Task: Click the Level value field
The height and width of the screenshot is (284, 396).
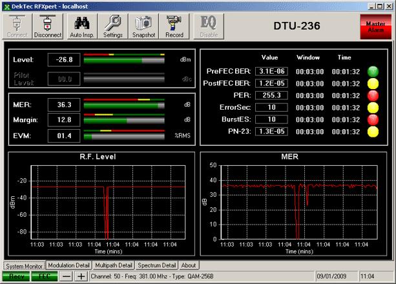Action: tap(64, 60)
